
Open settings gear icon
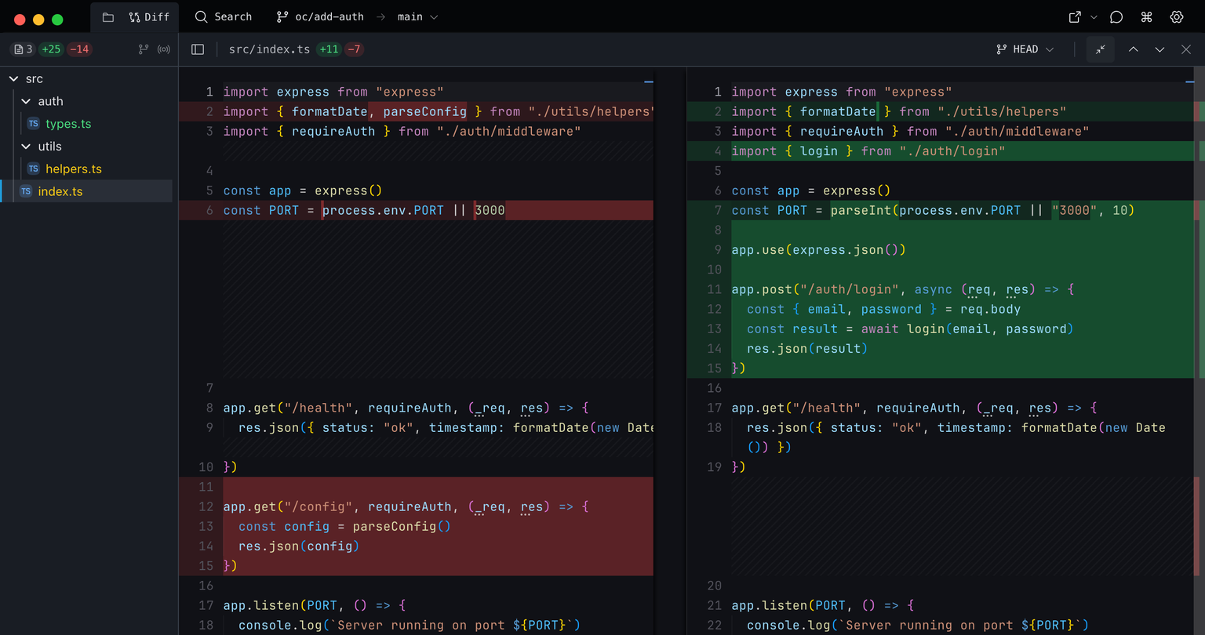[1177, 17]
